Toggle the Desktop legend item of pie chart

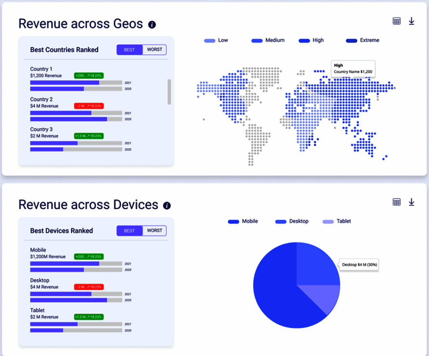[x=292, y=222]
